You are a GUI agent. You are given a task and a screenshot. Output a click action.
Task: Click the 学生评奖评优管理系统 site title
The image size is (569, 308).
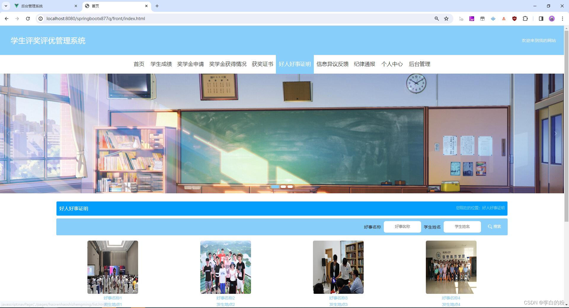tap(48, 40)
